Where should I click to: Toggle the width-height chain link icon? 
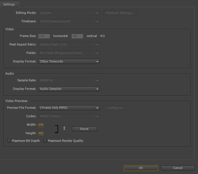(x=64, y=128)
